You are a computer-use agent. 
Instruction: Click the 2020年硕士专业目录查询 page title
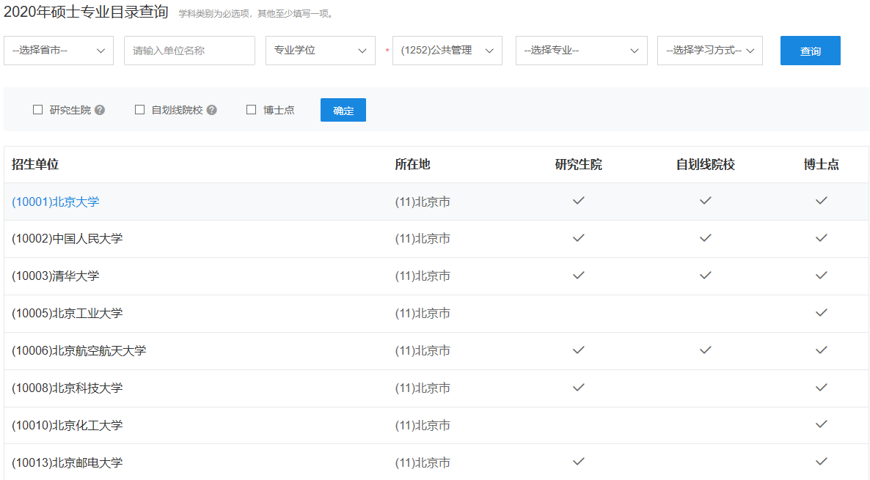[86, 12]
